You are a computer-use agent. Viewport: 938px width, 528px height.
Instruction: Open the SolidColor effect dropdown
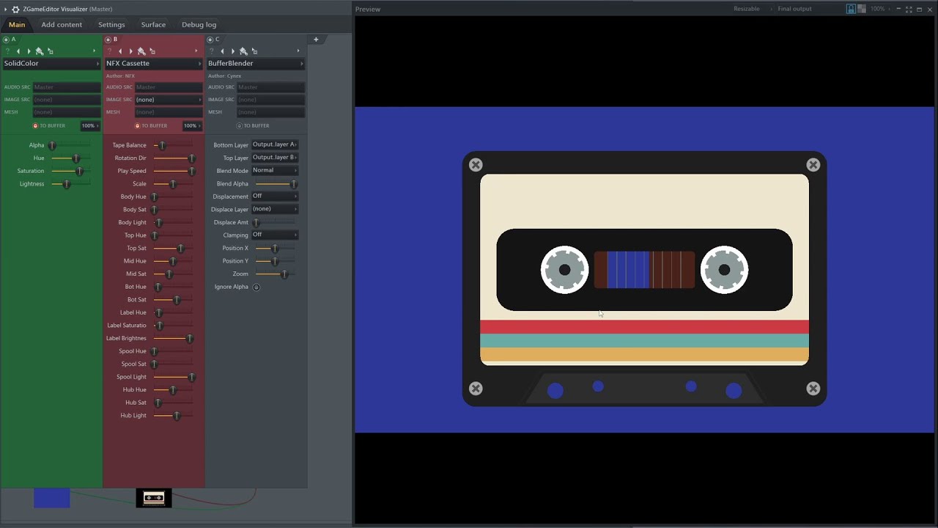tap(51, 64)
